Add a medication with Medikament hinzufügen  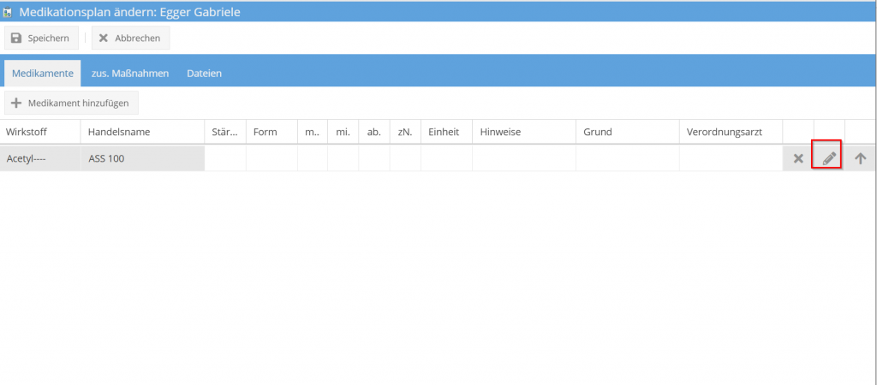click(71, 103)
